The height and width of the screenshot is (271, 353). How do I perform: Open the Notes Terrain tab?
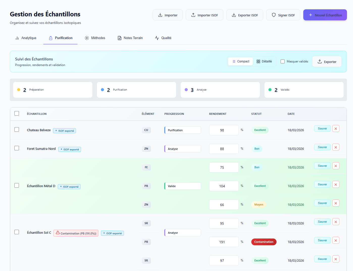click(x=130, y=38)
